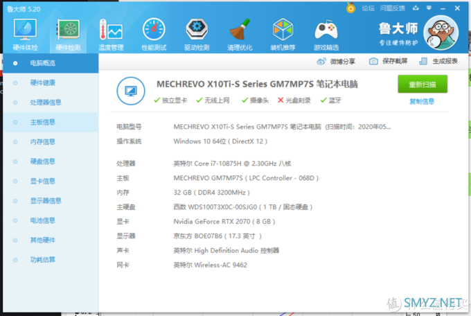Click the green 重新扫描 rescan button

point(423,84)
